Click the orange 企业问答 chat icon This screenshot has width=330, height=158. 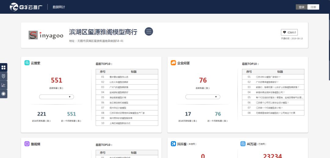click(173, 63)
